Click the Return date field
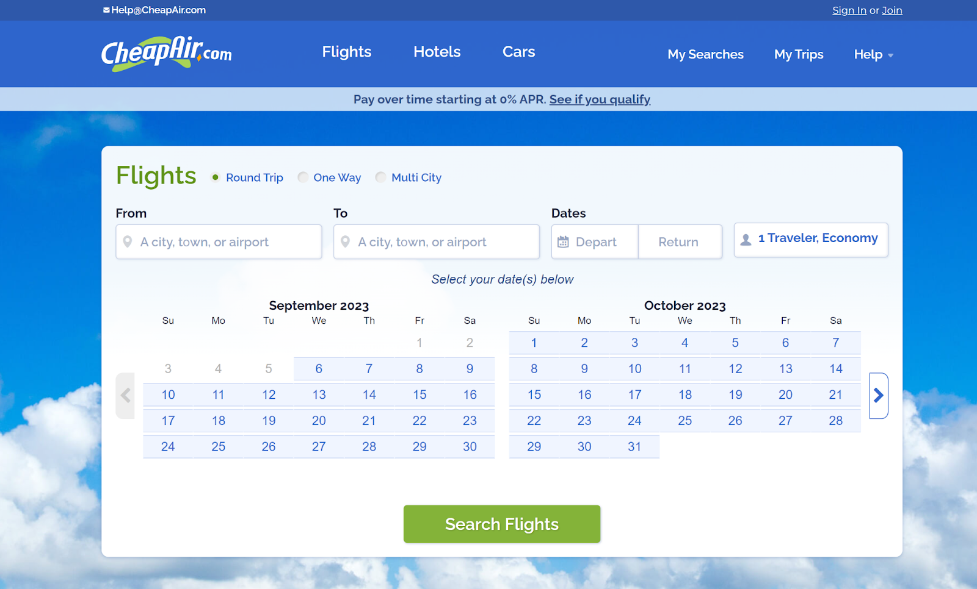 (x=680, y=241)
